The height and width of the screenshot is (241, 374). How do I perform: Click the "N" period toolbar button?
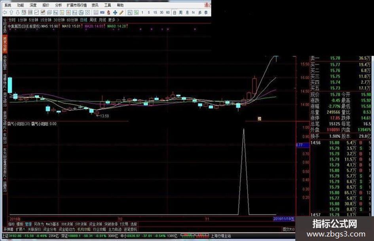tap(193, 12)
